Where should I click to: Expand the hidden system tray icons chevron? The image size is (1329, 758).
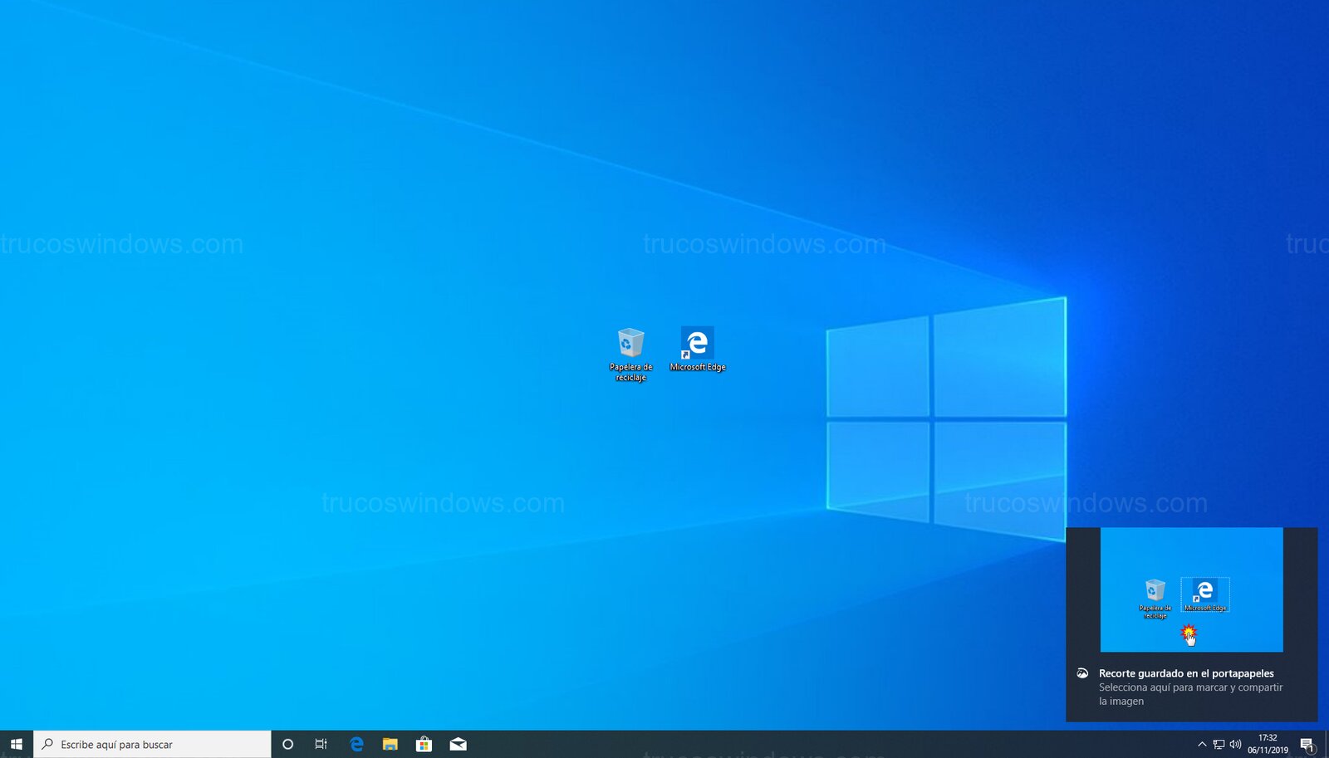pyautogui.click(x=1201, y=744)
